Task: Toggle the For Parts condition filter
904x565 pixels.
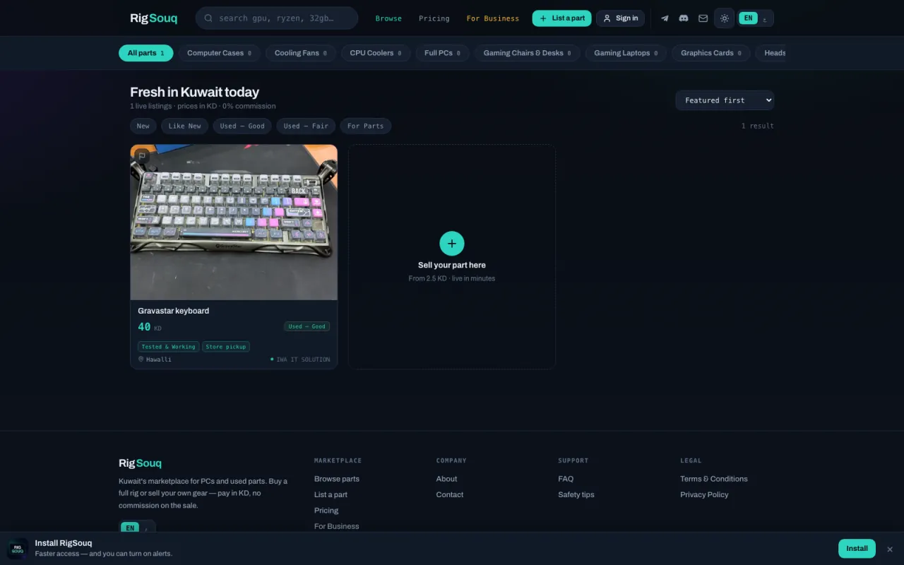Action: point(366,126)
